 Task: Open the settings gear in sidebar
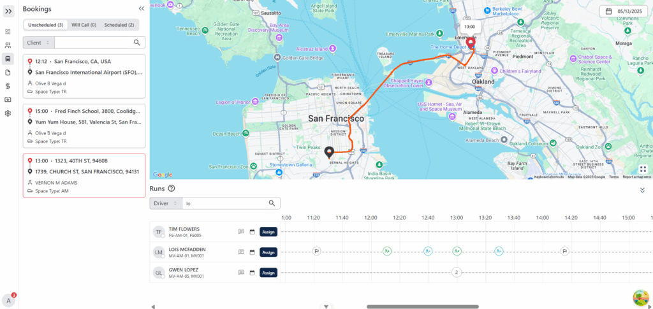click(8, 113)
